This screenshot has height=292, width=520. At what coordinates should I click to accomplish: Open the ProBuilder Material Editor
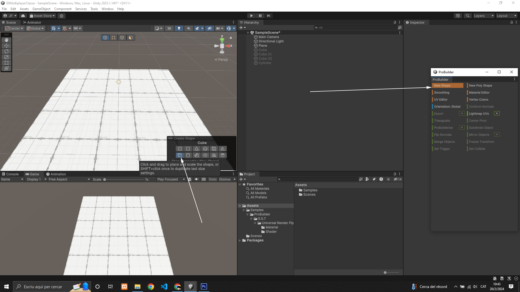tap(479, 92)
